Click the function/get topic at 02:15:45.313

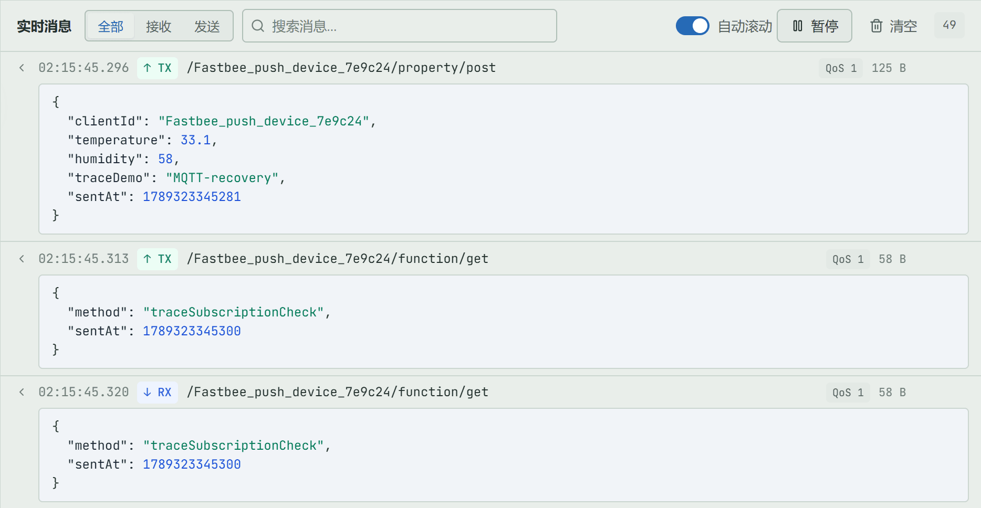[x=338, y=259]
